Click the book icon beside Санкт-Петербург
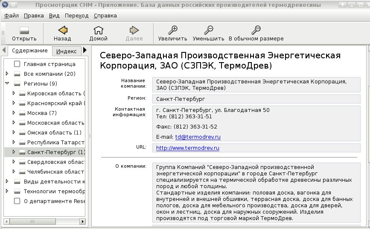This screenshot has height=229, width=370. [22, 152]
